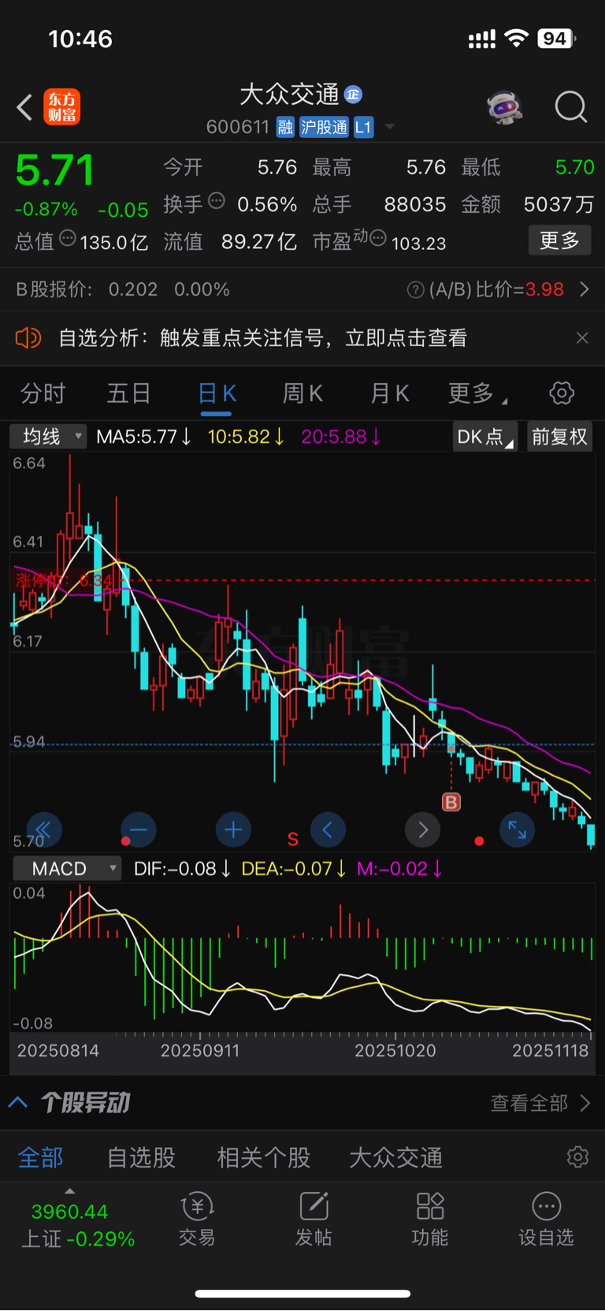
Task: Select the 大众交通 filter tab
Action: [x=395, y=1157]
